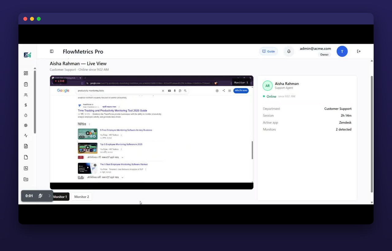Image resolution: width=392 pixels, height=251 pixels.
Task: Click the Zendesk active app value
Action: [x=345, y=122]
